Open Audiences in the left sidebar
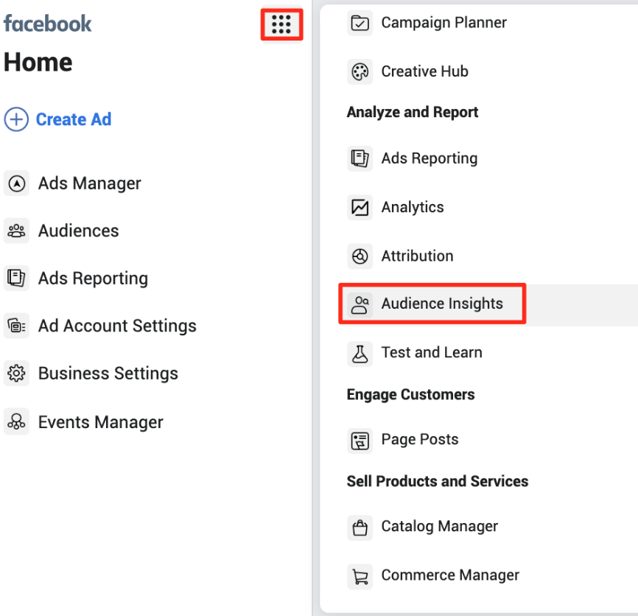 (79, 231)
